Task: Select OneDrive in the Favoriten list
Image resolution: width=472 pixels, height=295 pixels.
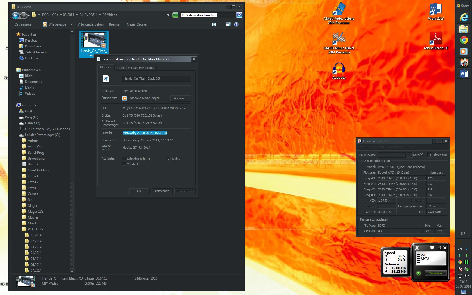Action: pos(32,58)
